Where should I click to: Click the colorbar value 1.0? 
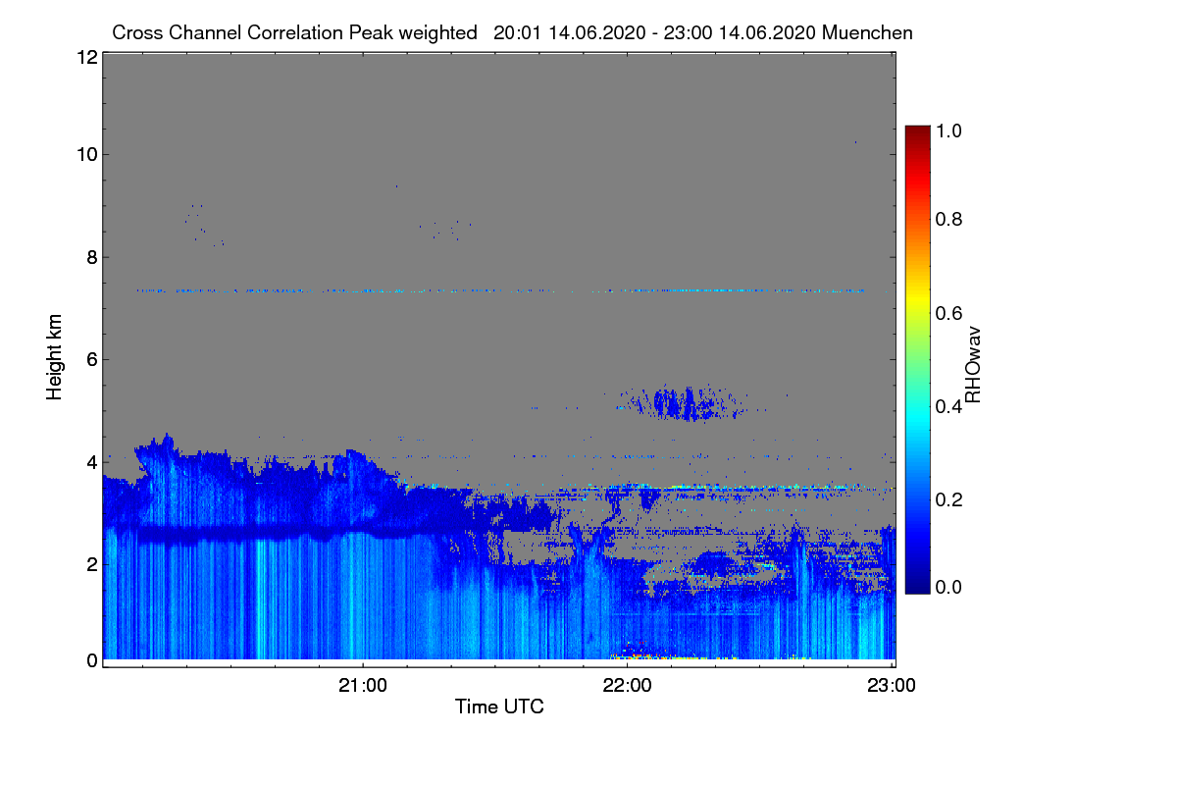click(949, 131)
